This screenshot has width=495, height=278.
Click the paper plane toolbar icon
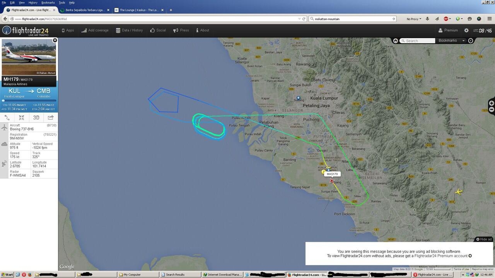coord(437,19)
